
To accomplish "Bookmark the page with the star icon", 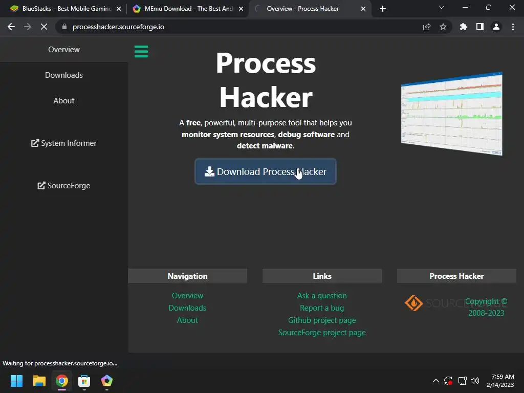I will point(443,27).
